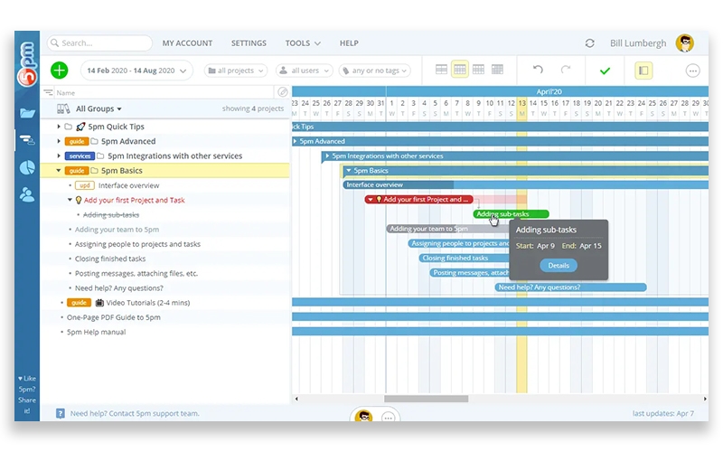Collapse Add your first Project and Task
The image size is (723, 452).
point(70,200)
